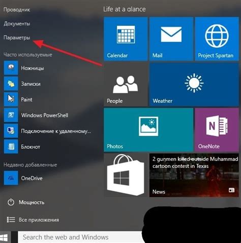
Task: Open the Windows Store shopping bag tile
Action: [126, 176]
